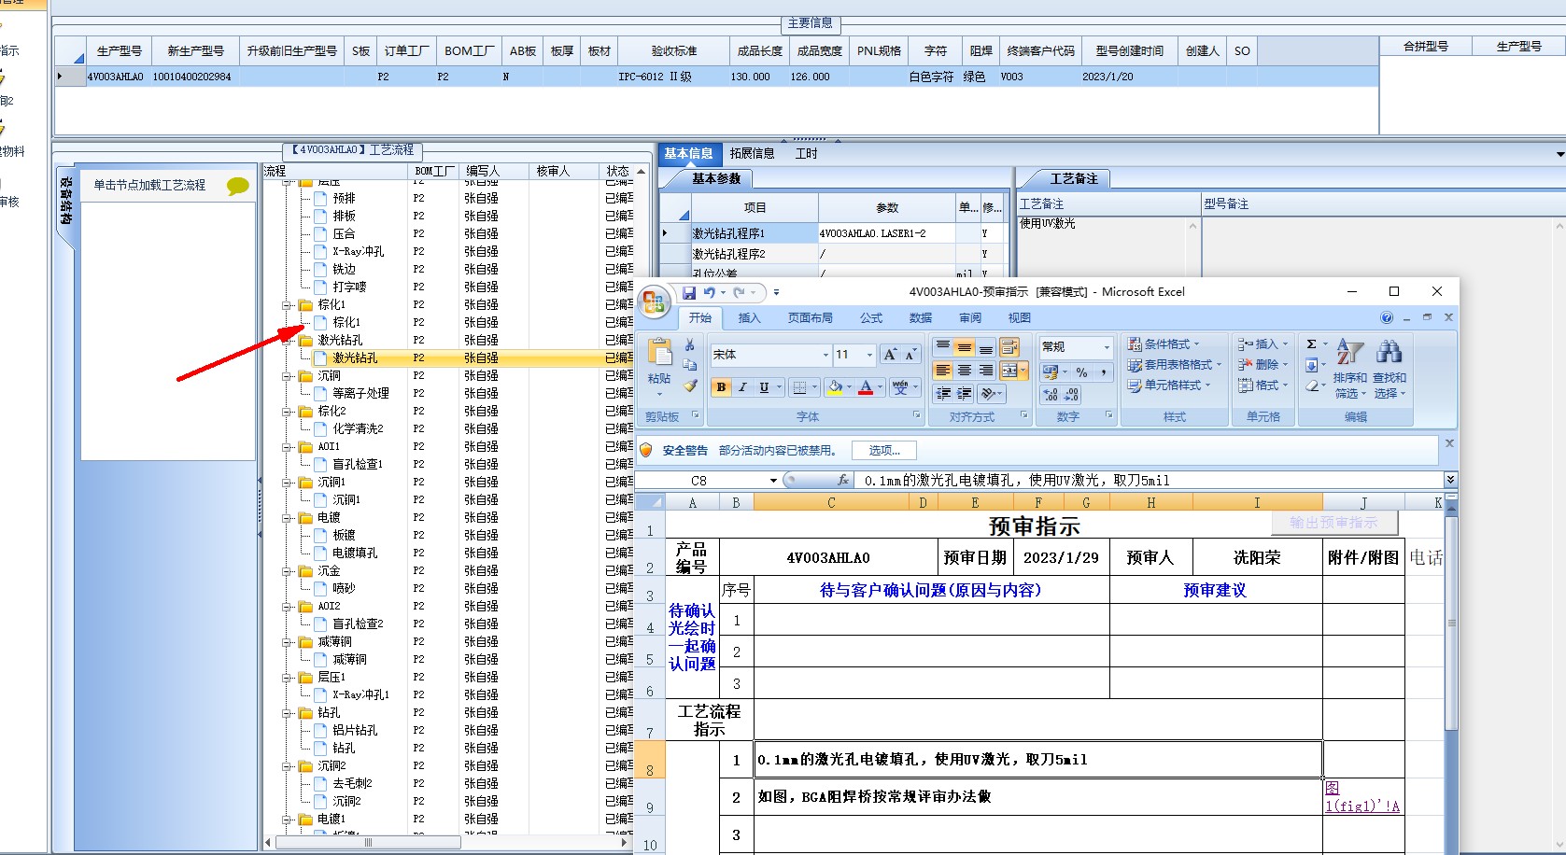Save the workbook from Quick Access toolbar

(x=689, y=293)
